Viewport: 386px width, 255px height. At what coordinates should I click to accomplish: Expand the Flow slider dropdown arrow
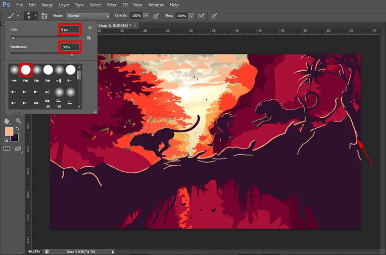(x=191, y=16)
